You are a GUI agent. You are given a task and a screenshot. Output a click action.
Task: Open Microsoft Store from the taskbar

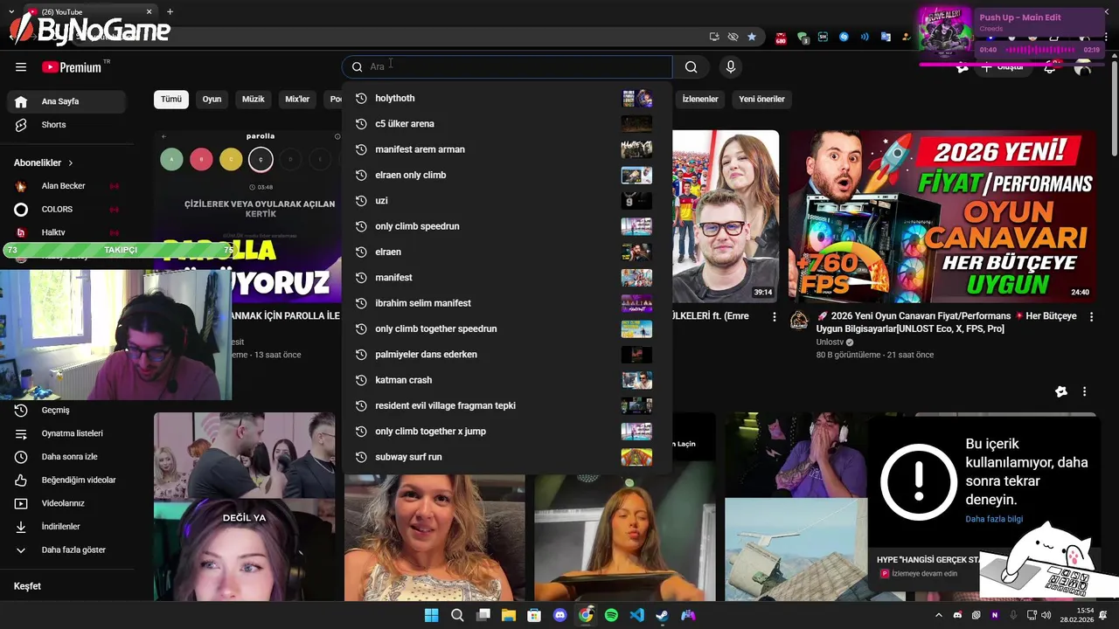[x=534, y=615]
